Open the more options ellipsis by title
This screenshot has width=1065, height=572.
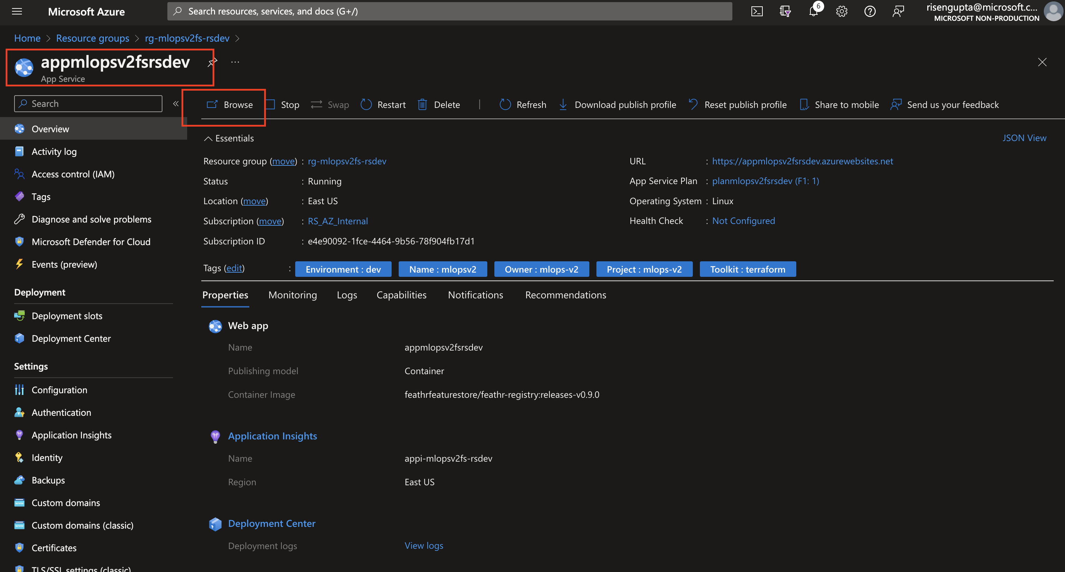235,62
